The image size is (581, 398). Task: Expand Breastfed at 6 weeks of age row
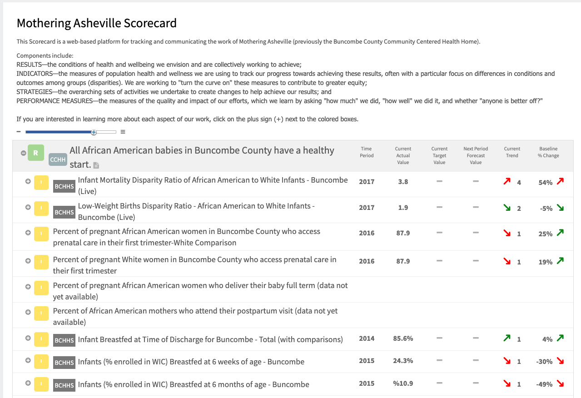[x=28, y=360]
